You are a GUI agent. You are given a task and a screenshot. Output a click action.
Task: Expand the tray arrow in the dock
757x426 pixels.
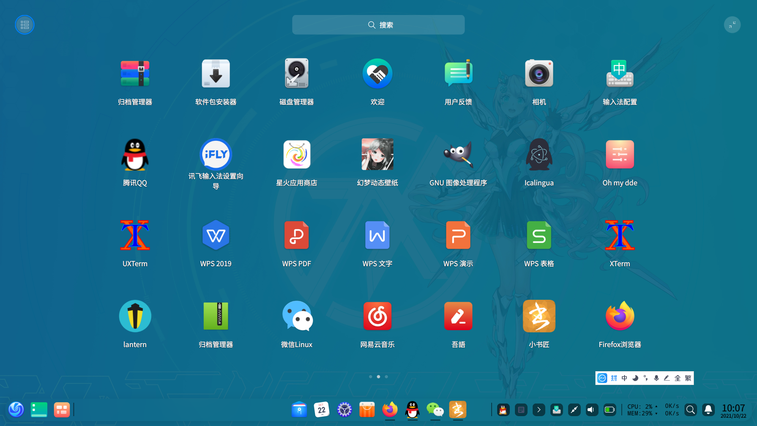pos(539,410)
